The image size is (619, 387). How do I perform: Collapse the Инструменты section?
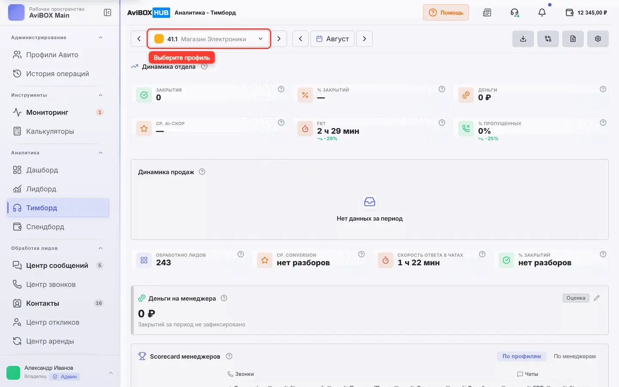(101, 95)
